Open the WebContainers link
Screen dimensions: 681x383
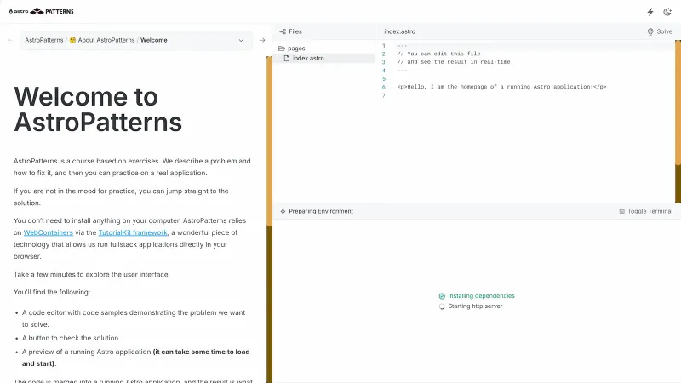48,232
